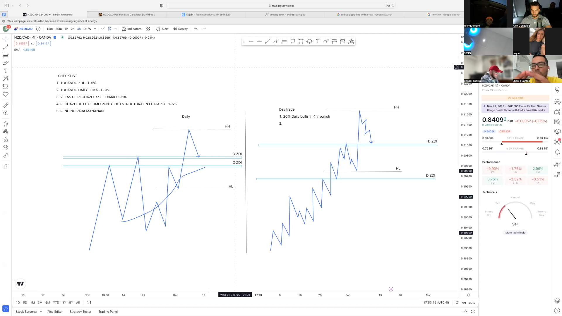Select the text tool in left toolbar

tap(6, 71)
